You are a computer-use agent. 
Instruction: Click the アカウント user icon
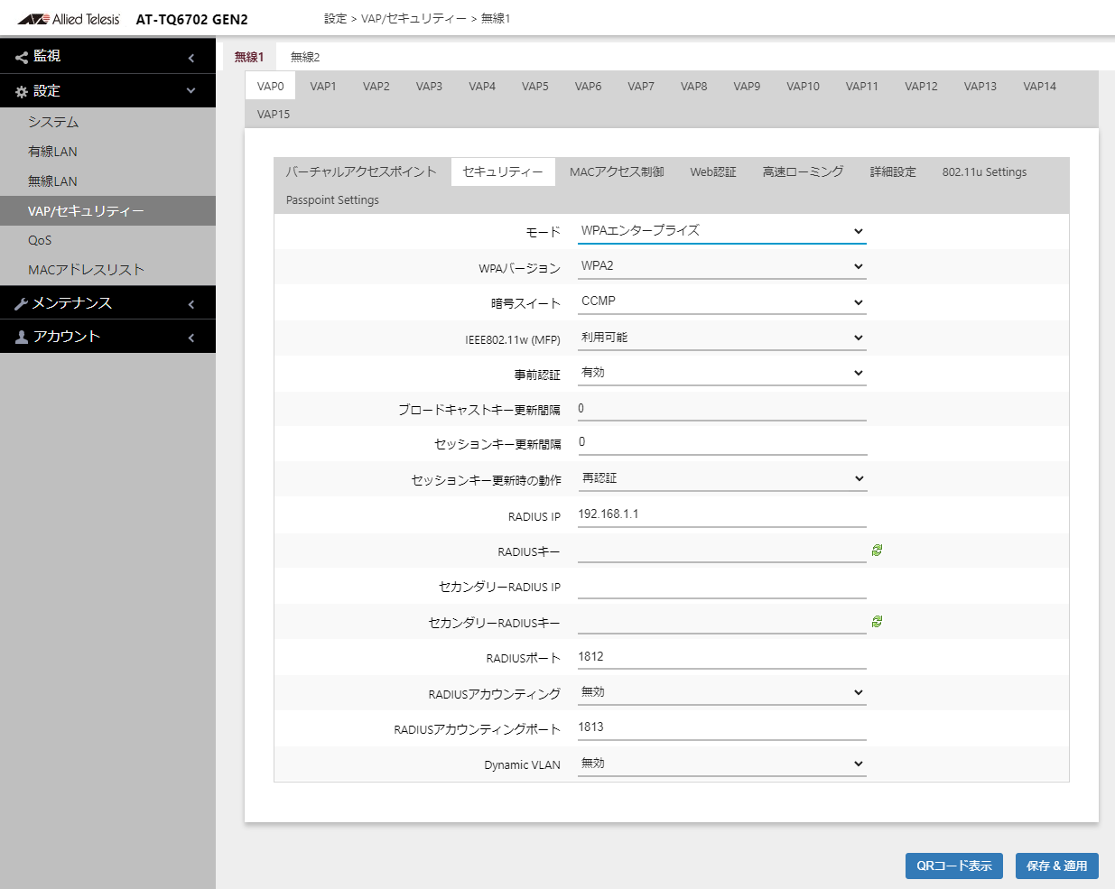click(x=22, y=338)
